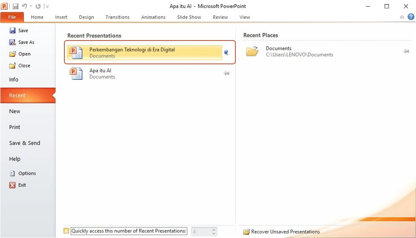Screen dimensions: 416x238
Task: Pin the Documents folder in Recent Places
Action: (406, 51)
